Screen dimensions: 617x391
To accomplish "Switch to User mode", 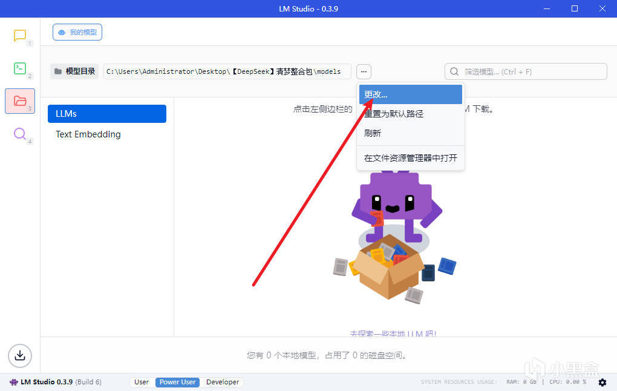I will coord(142,382).
